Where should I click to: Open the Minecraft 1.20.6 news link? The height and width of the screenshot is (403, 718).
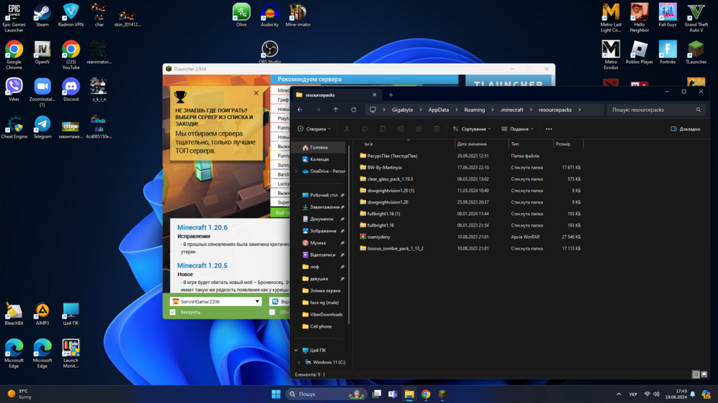point(202,227)
